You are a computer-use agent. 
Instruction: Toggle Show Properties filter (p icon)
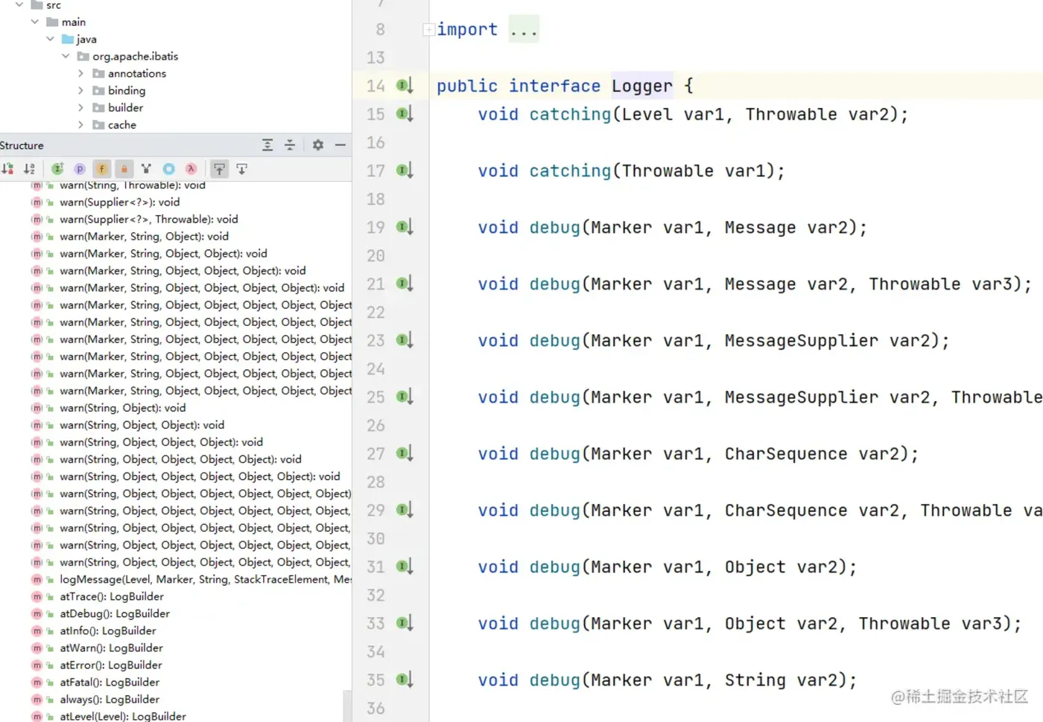[x=80, y=169]
